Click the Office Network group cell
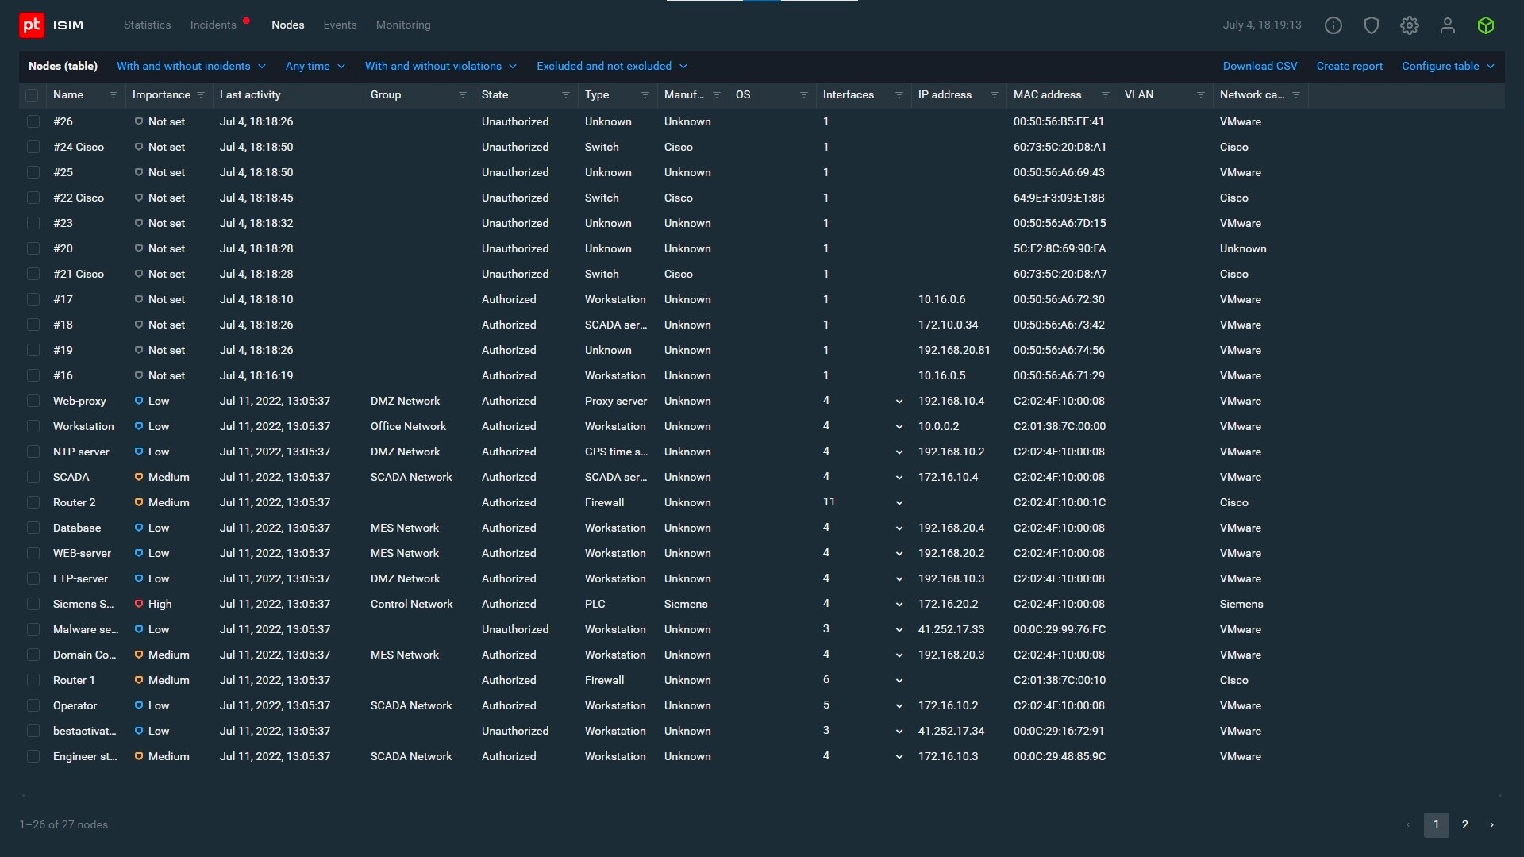Viewport: 1524px width, 857px height. (409, 426)
